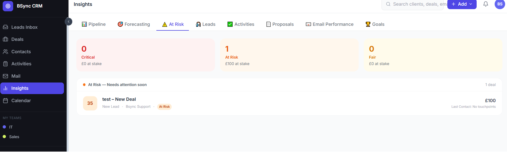Switch to the Forecasting tab

134,24
